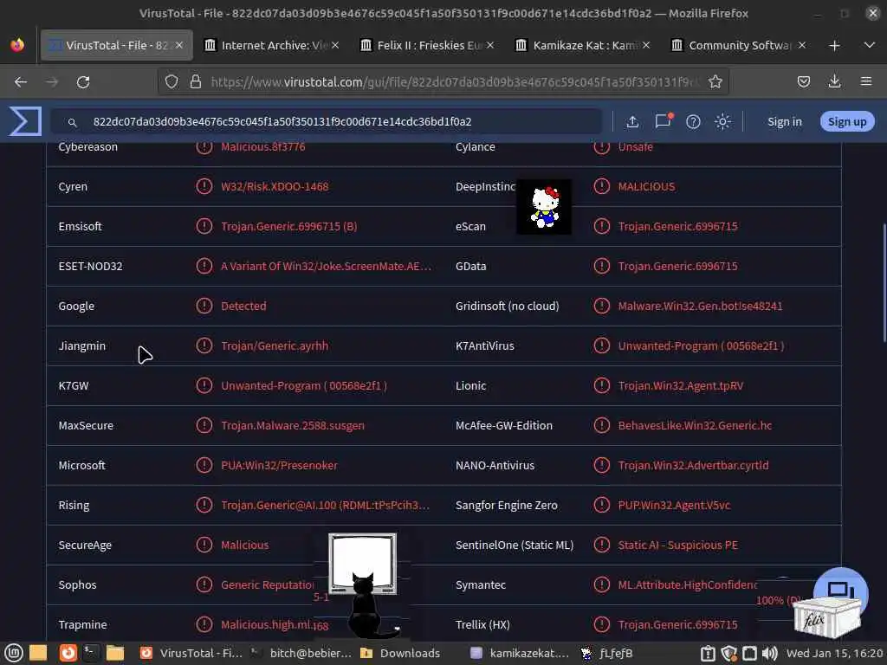
Task: Click the VirusTotal hash search field
Action: [327, 121]
